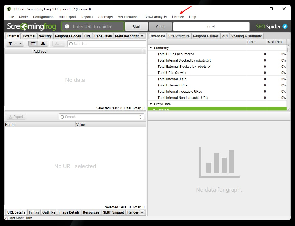Viewport: 295px width, 226px height.
Task: Open the Mode menu
Action: [x=23, y=17]
